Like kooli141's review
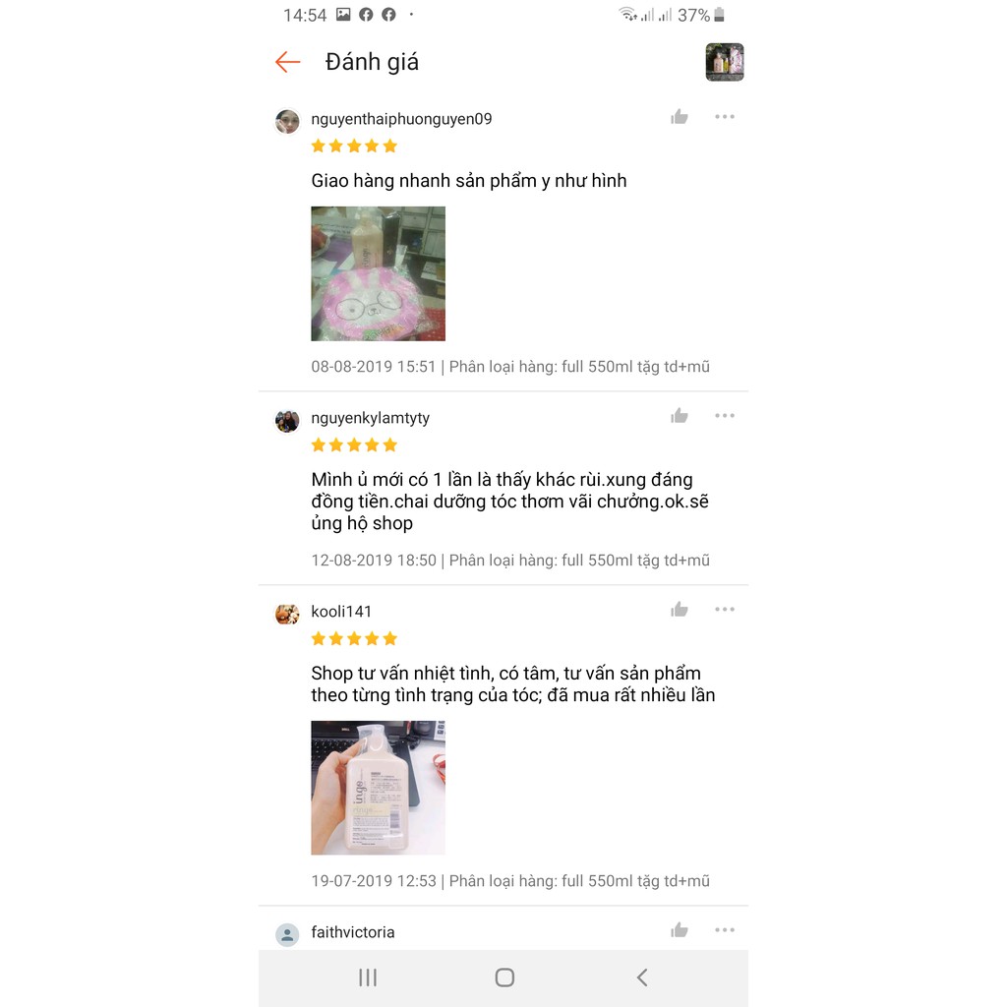This screenshot has width=1007, height=1007. click(x=680, y=609)
